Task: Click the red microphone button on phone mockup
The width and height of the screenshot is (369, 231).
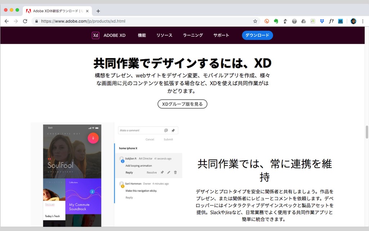Action: coord(93,138)
